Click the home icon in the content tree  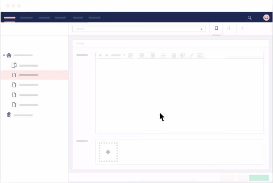pos(9,55)
